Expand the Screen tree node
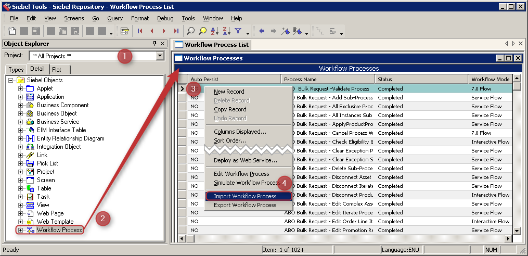 click(x=20, y=180)
